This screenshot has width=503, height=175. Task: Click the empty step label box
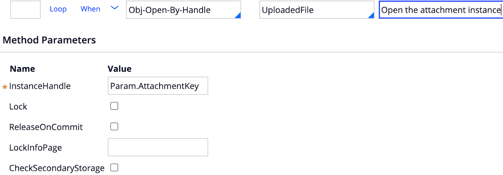coord(25,10)
